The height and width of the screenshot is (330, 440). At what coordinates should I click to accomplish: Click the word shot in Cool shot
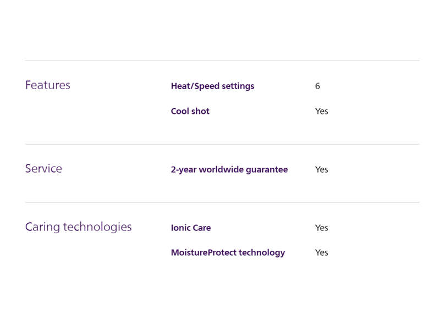[x=200, y=111]
